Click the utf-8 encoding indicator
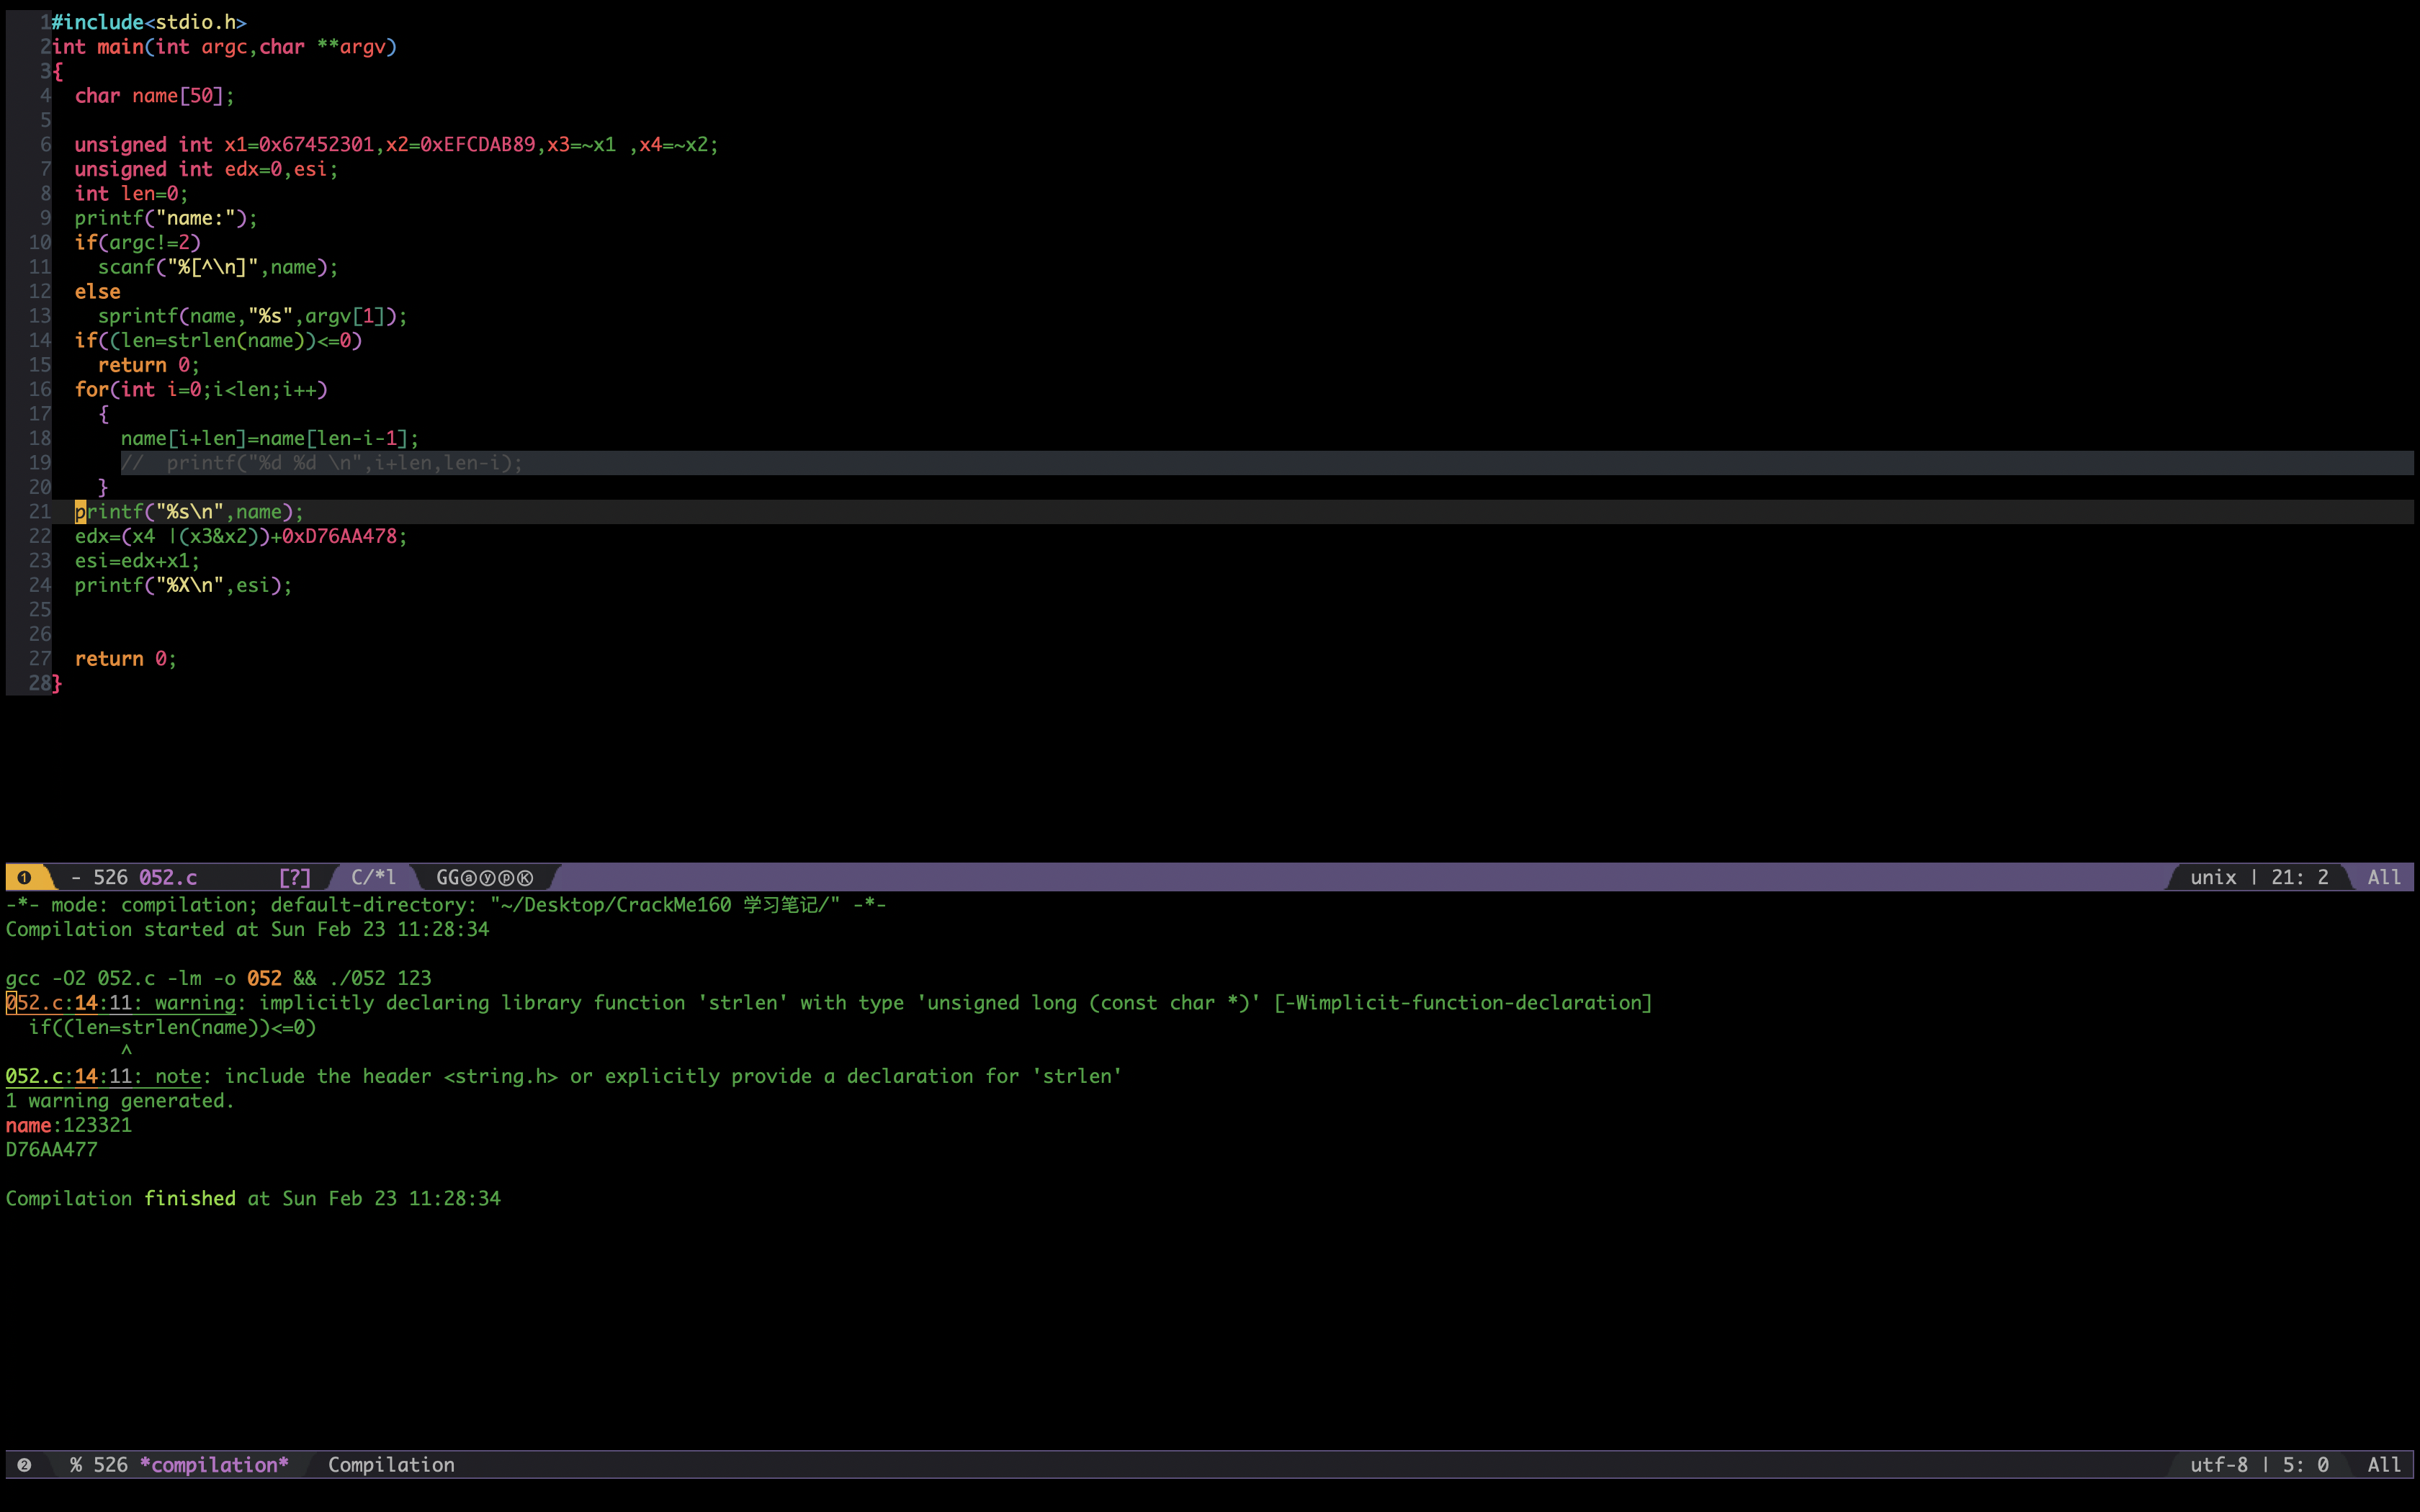Screen dimensions: 2420x1512 (x=2218, y=1464)
